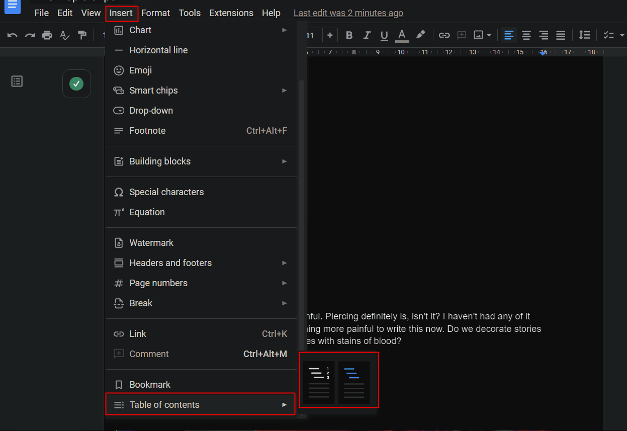Select table of contents with blue links
Viewport: 627px width, 431px height.
click(354, 382)
